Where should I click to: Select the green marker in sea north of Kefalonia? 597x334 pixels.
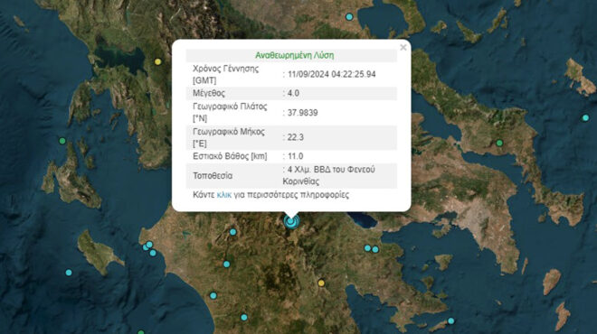tap(62, 141)
